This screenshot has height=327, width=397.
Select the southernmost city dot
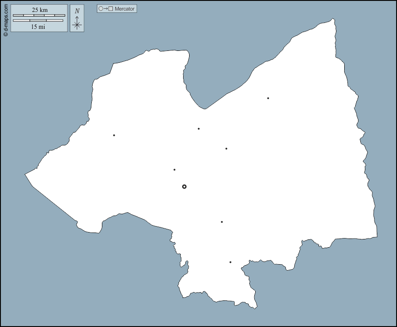click(230, 262)
